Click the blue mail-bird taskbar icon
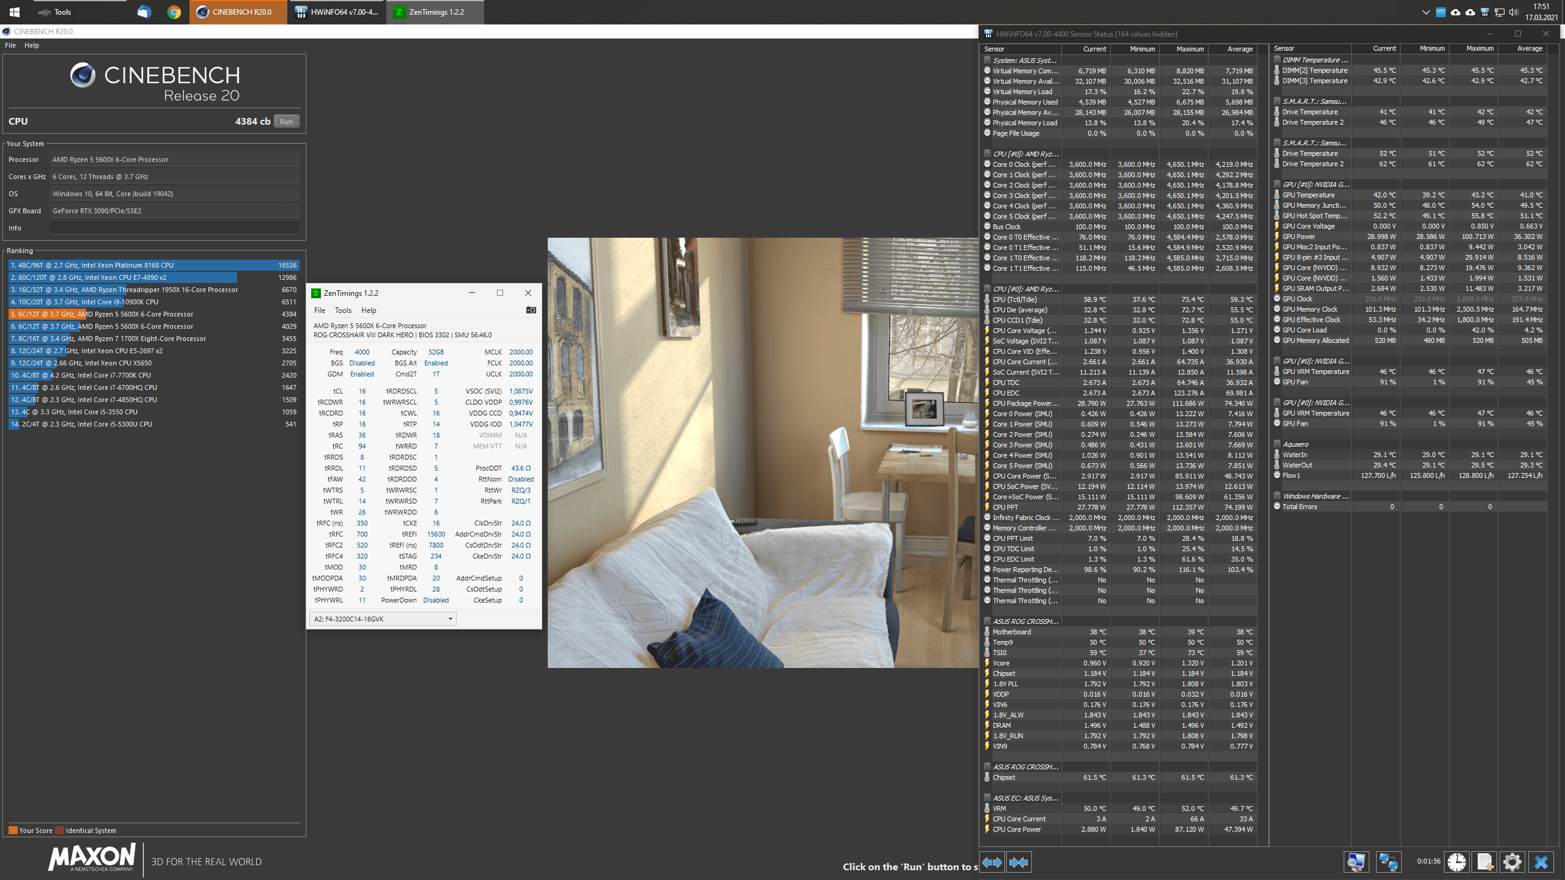 pos(144,12)
